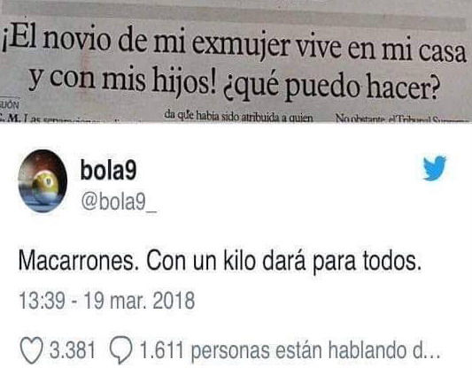Click the @bola9_ handle

click(119, 203)
